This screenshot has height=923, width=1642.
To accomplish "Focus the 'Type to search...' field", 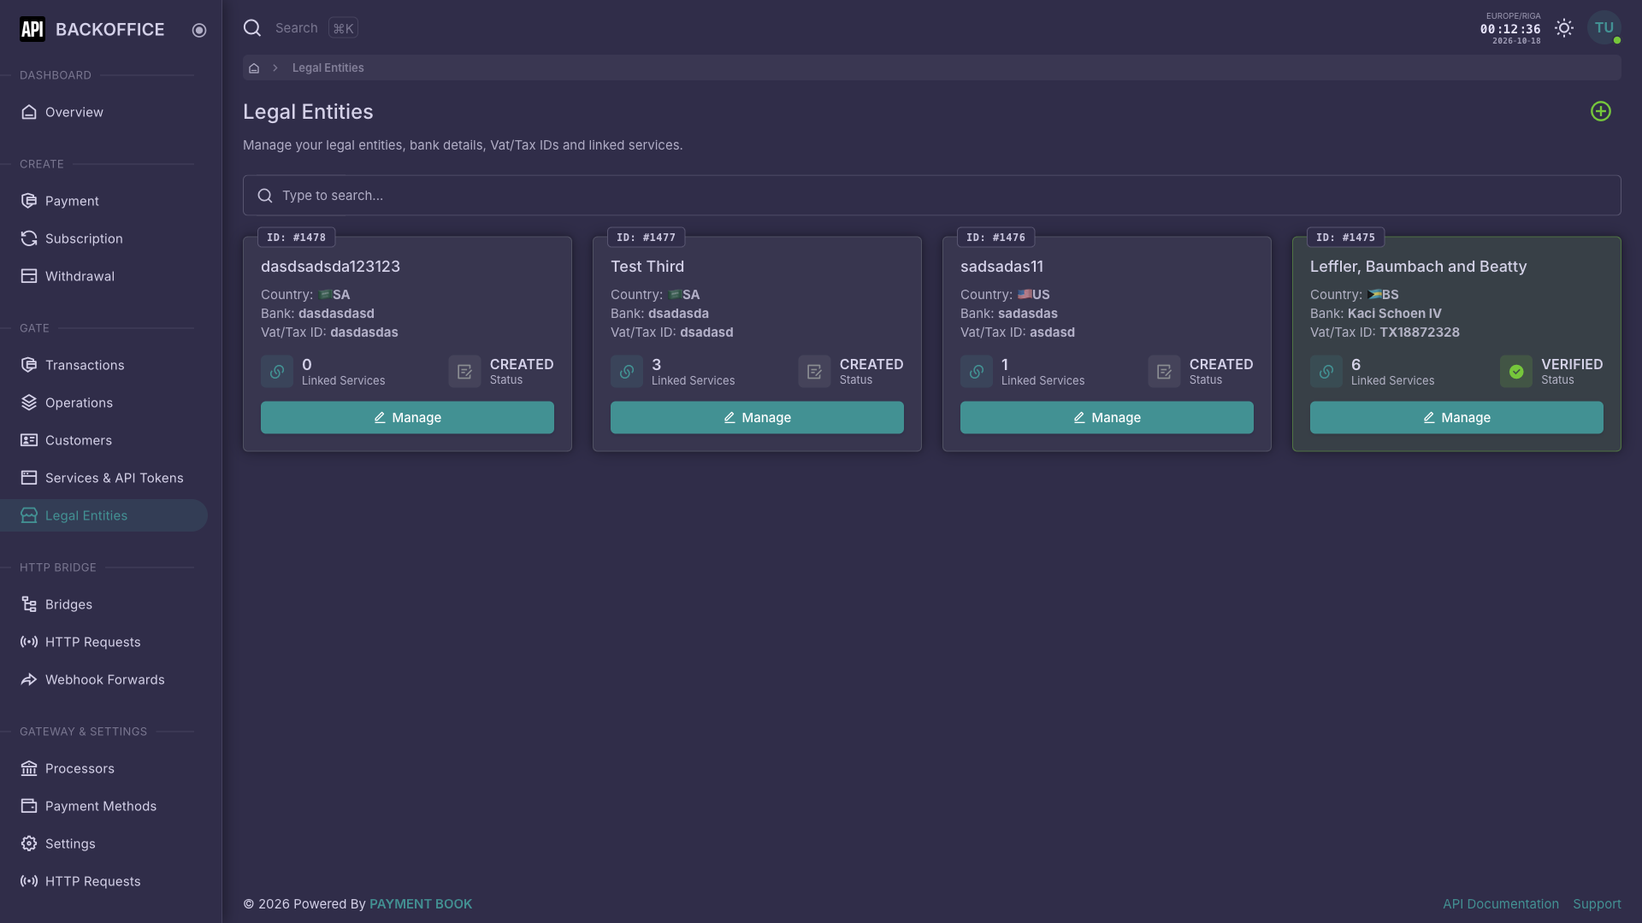I will click(x=931, y=196).
